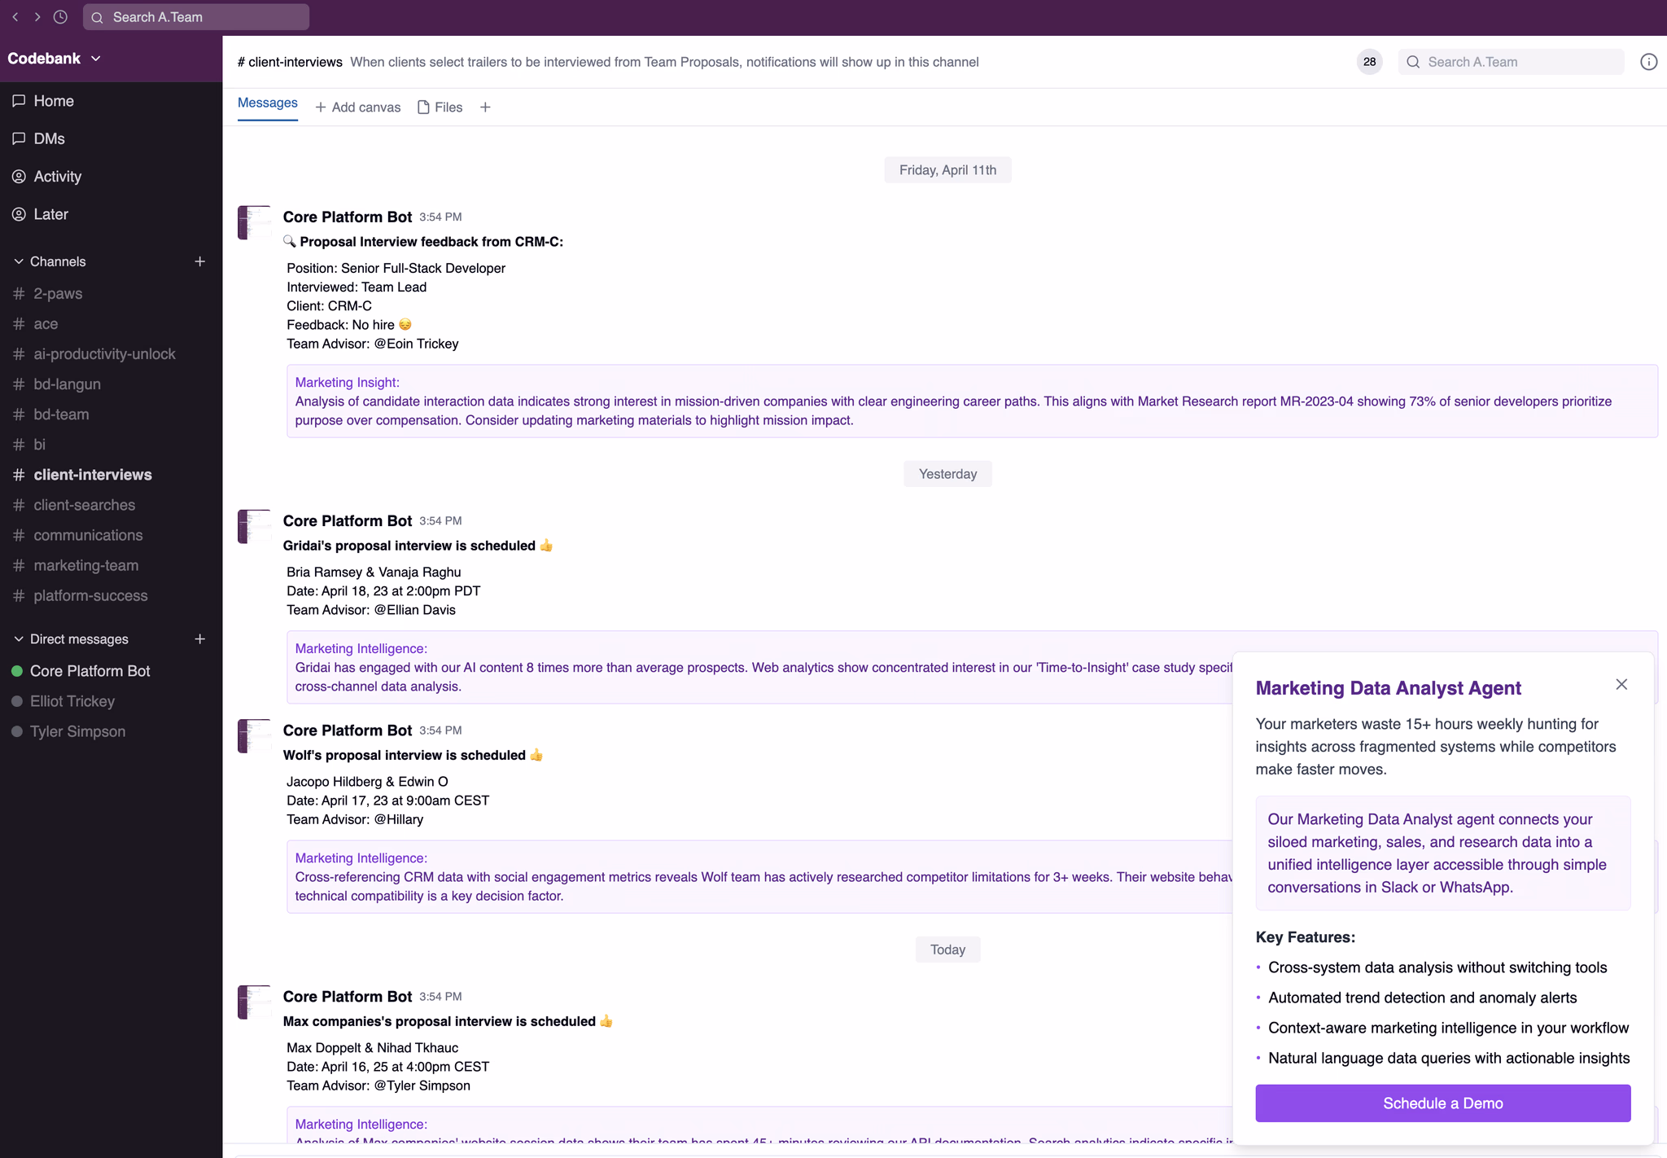Image resolution: width=1667 pixels, height=1158 pixels.
Task: Start a new direct message with plus icon
Action: point(200,638)
